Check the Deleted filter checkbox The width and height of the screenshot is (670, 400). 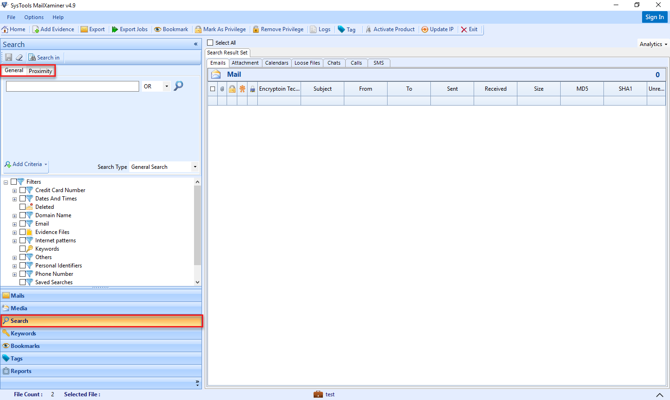pyautogui.click(x=22, y=207)
